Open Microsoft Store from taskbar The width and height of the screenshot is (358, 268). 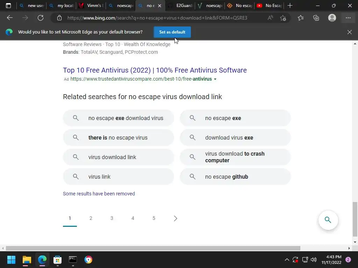[58, 260]
